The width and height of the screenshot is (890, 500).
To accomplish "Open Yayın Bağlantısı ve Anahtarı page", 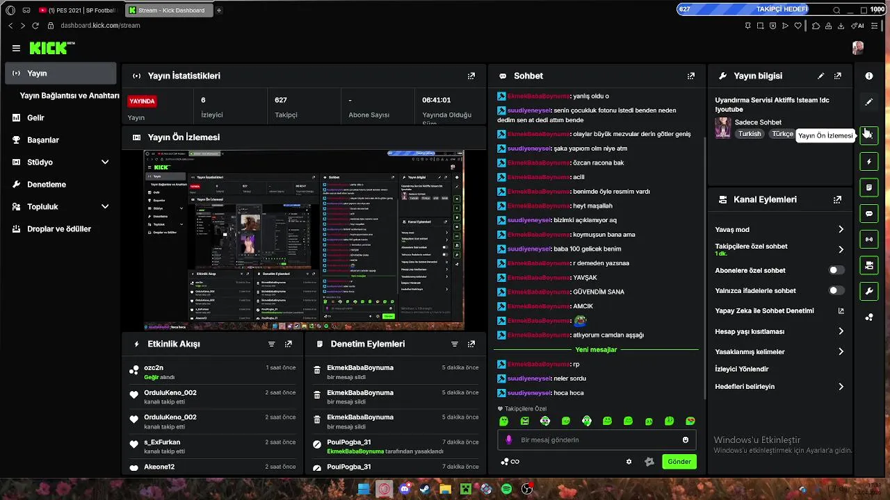I will (x=70, y=95).
